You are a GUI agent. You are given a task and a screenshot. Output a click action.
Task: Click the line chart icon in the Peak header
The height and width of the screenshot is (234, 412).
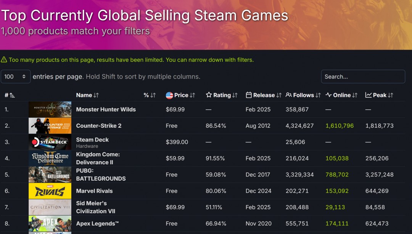coord(368,95)
